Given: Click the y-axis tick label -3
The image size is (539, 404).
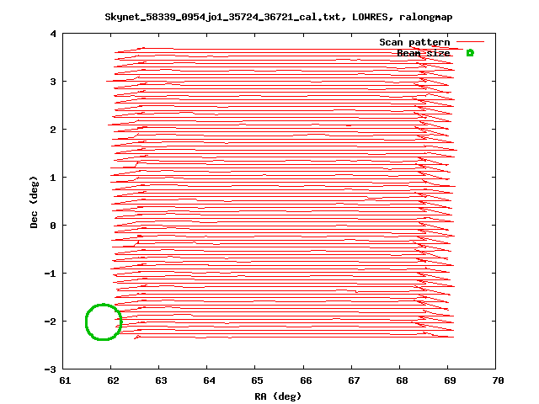Looking at the screenshot, I should pyautogui.click(x=51, y=369).
